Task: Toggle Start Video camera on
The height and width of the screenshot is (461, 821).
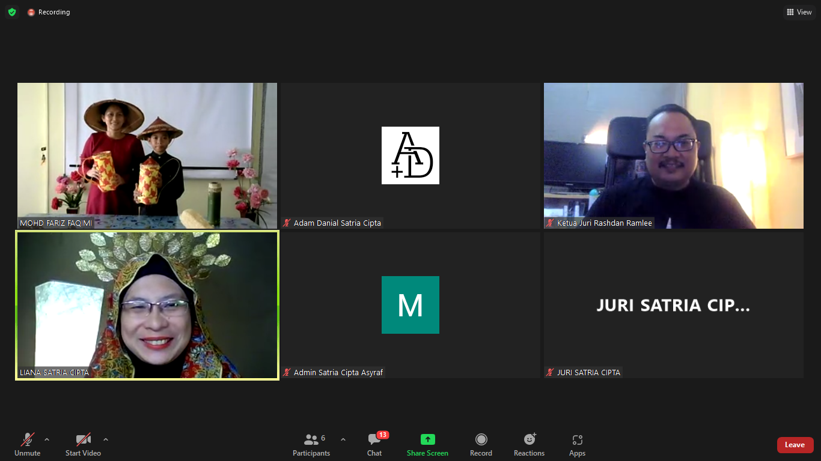Action: tap(83, 444)
